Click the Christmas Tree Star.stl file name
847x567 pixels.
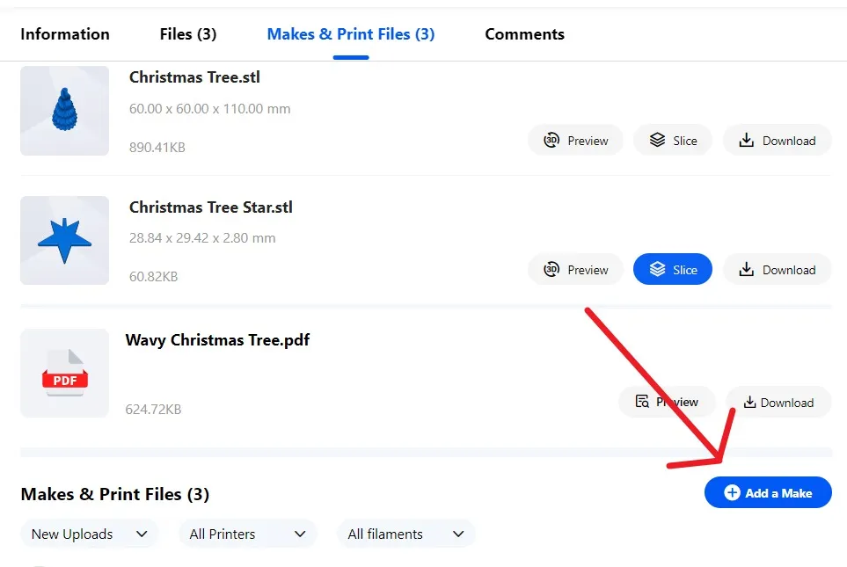[211, 207]
